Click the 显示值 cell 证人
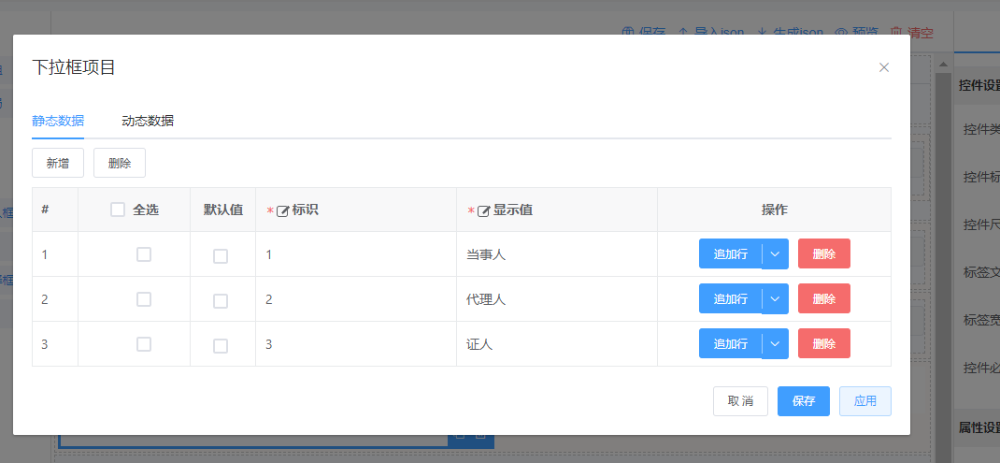 [557, 343]
